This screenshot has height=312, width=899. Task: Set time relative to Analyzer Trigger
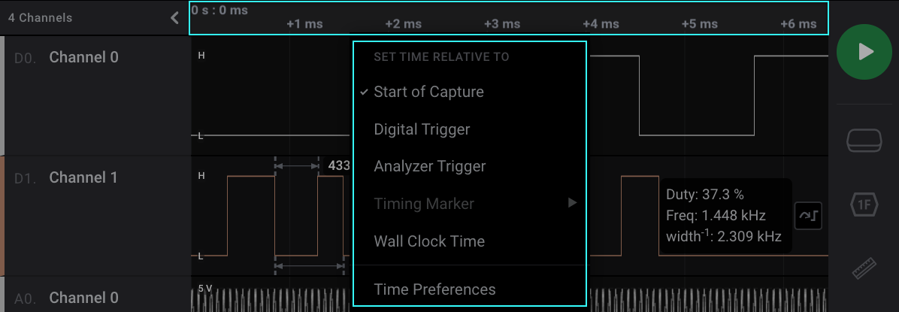click(x=429, y=166)
